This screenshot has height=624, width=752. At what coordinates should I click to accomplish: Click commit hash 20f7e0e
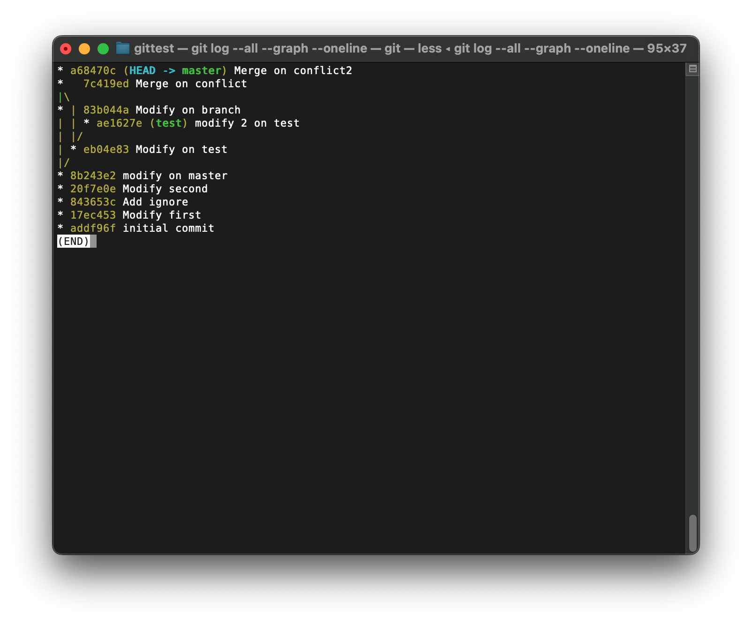[x=93, y=189]
